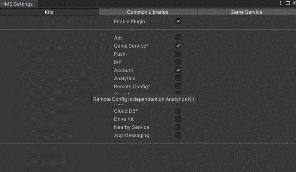Image resolution: width=296 pixels, height=172 pixels.
Task: Check the Cloud DB* checkbox
Action: tap(178, 111)
